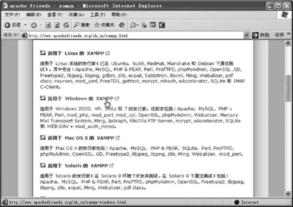Viewport: 293px width, 207px height.
Task: Click the last toolbar icon after Edit
Action: click(162, 25)
